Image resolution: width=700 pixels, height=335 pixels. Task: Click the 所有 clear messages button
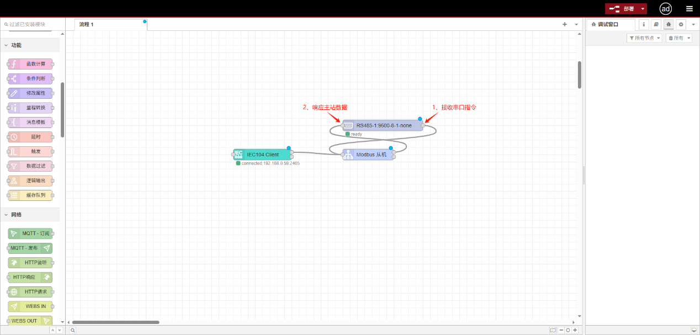[678, 38]
